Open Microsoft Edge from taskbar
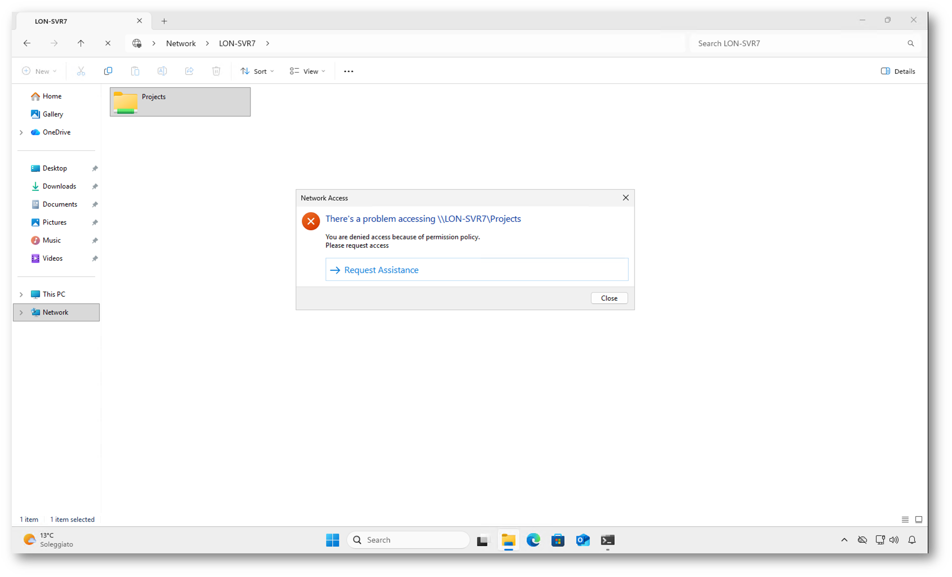The image size is (952, 577). 533,540
